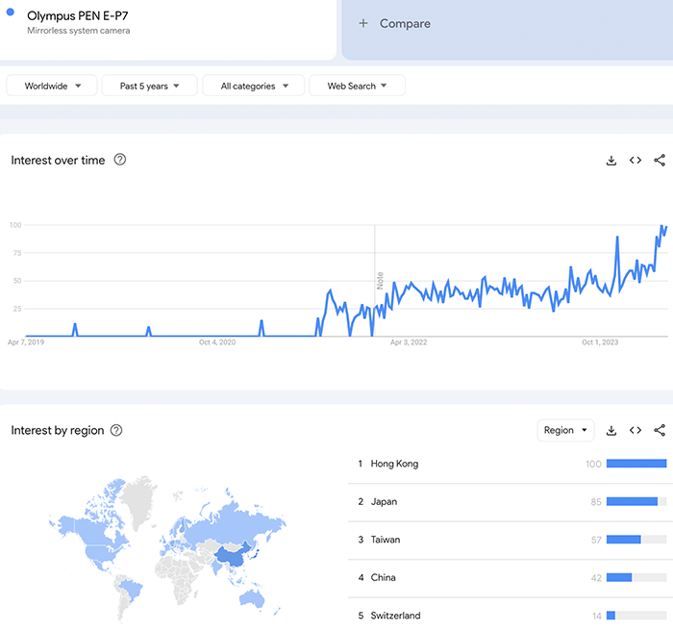Click China on the world map

pyautogui.click(x=229, y=554)
